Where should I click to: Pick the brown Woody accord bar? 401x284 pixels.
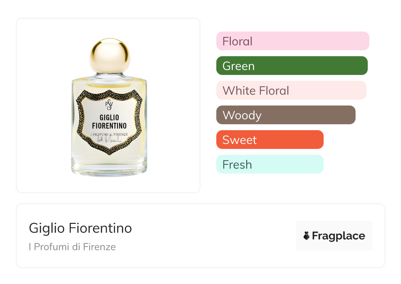click(286, 115)
